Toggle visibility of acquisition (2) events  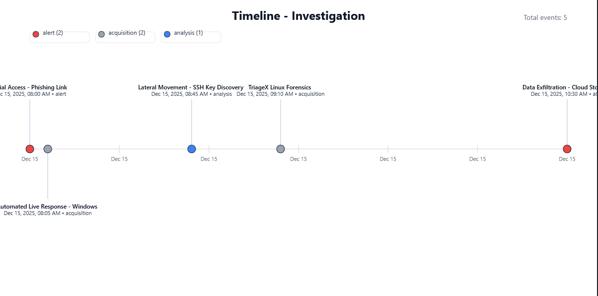pyautogui.click(x=125, y=36)
